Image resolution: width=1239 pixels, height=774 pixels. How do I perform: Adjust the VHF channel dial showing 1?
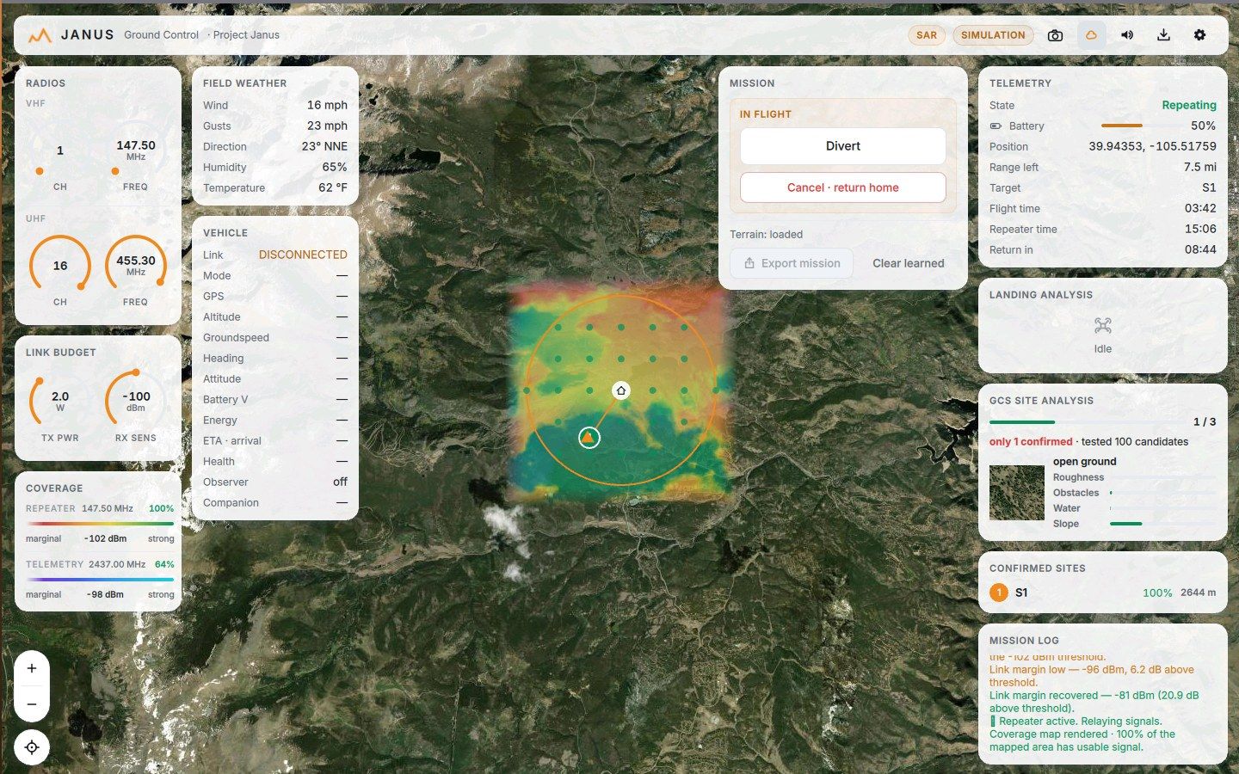click(60, 151)
